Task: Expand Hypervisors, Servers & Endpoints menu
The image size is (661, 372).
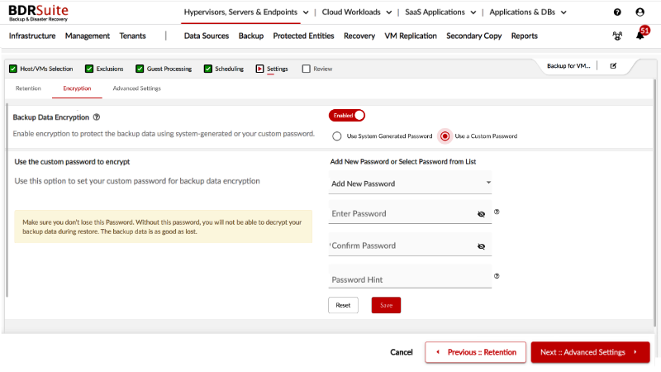Action: 246,12
